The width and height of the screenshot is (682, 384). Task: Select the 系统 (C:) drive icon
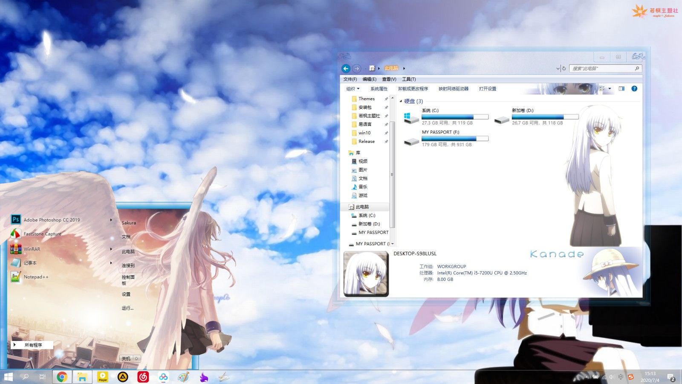click(411, 118)
